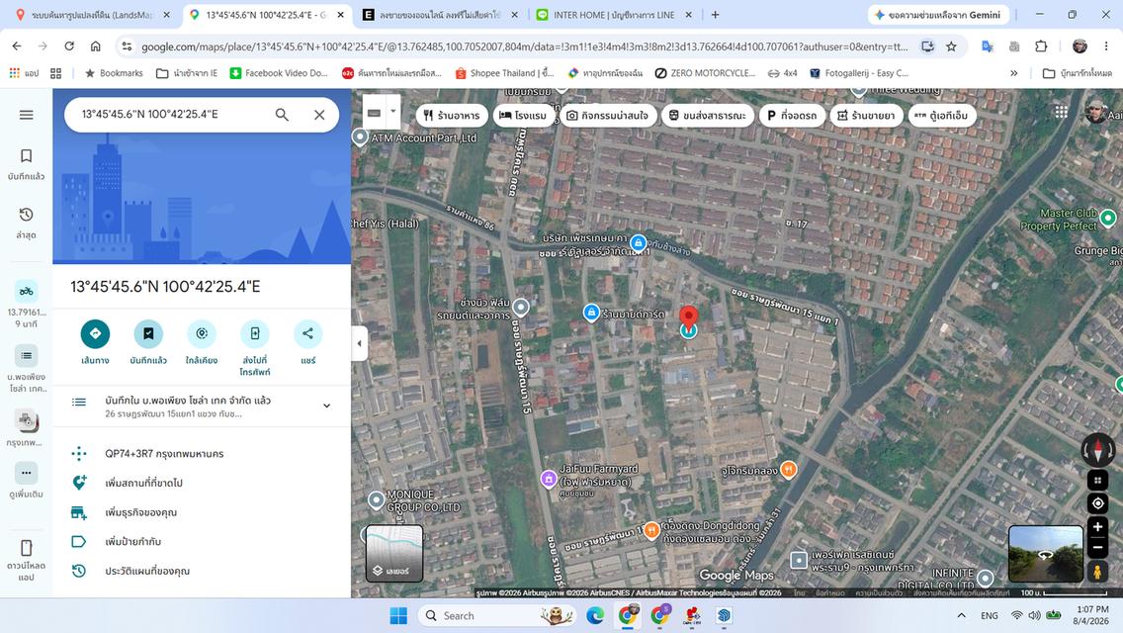Click Add a label option
Image resolution: width=1123 pixels, height=633 pixels.
(202, 542)
